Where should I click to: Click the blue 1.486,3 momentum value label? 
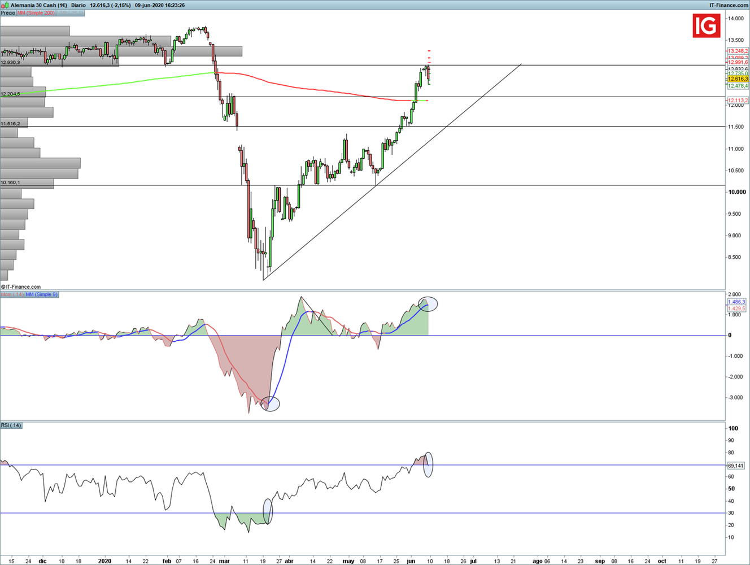736,302
